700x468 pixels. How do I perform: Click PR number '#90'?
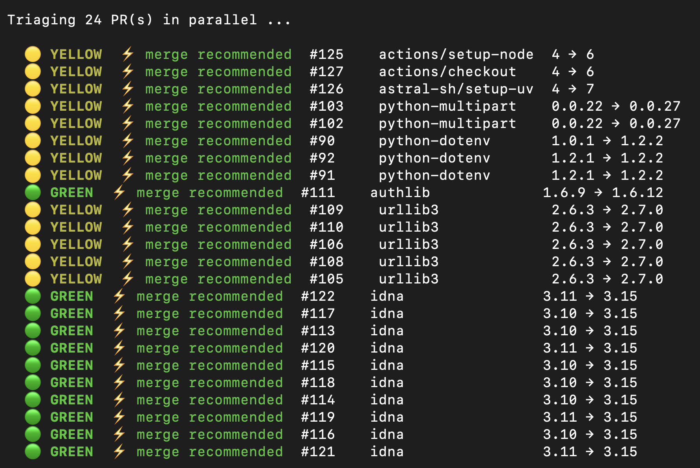pos(322,141)
